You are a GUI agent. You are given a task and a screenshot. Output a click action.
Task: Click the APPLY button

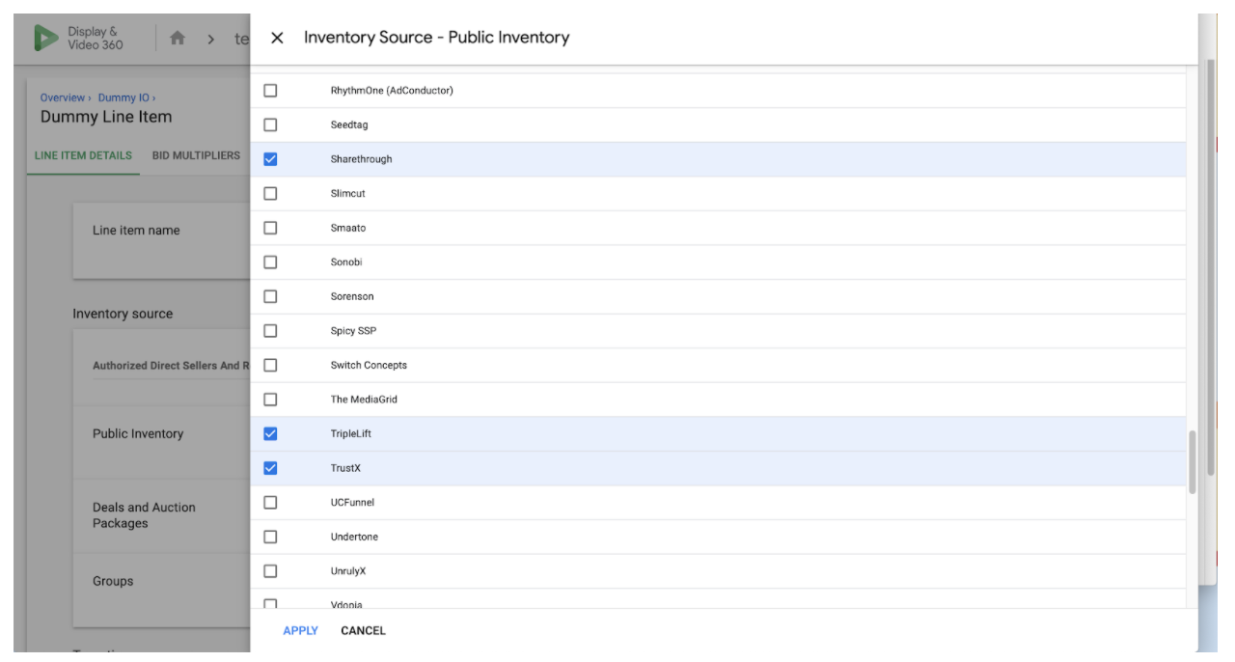(300, 631)
